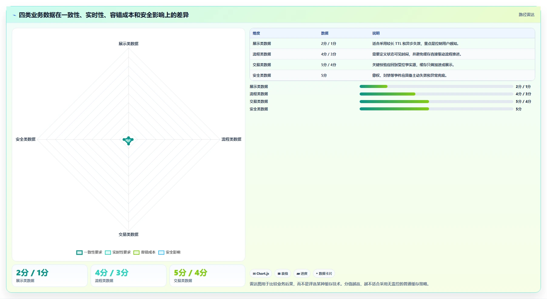The width and height of the screenshot is (547, 299).
Task: Click the 进度 tag chip
Action: [302, 274]
